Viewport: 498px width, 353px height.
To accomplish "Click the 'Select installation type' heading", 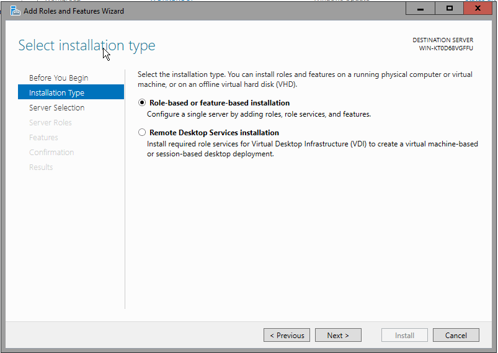I will [87, 45].
